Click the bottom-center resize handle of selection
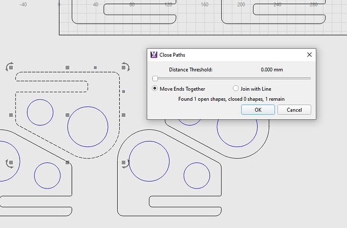Image resolution: width=347 pixels, height=228 pixels. click(67, 162)
